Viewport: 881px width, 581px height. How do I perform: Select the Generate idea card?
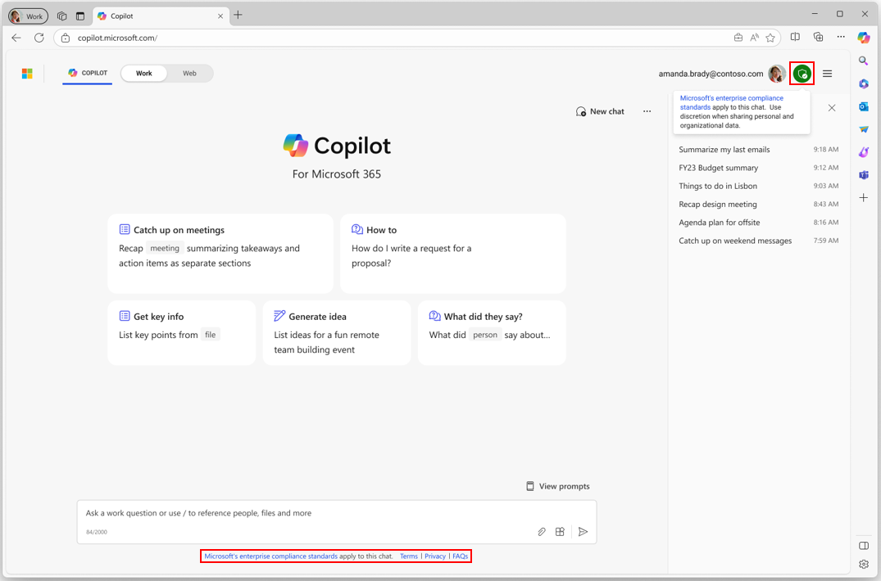pos(337,332)
